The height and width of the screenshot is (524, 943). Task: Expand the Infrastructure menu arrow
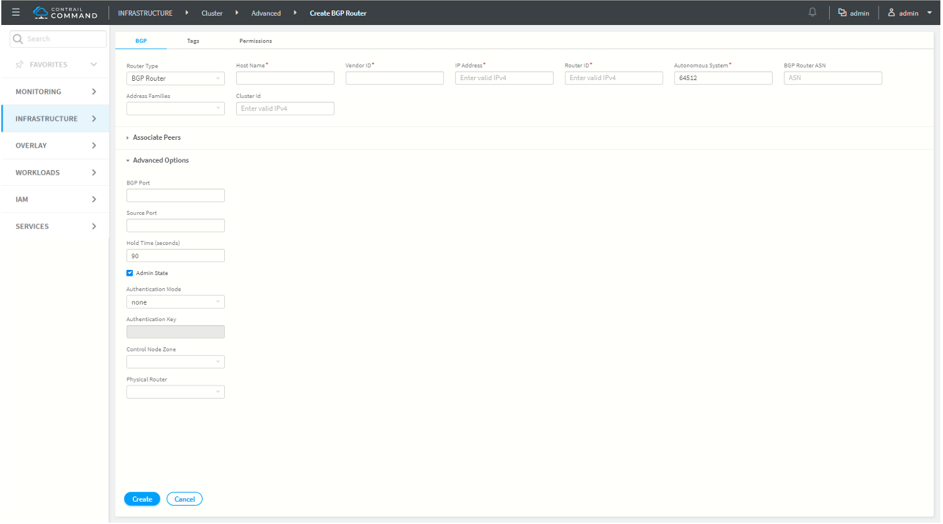point(94,119)
